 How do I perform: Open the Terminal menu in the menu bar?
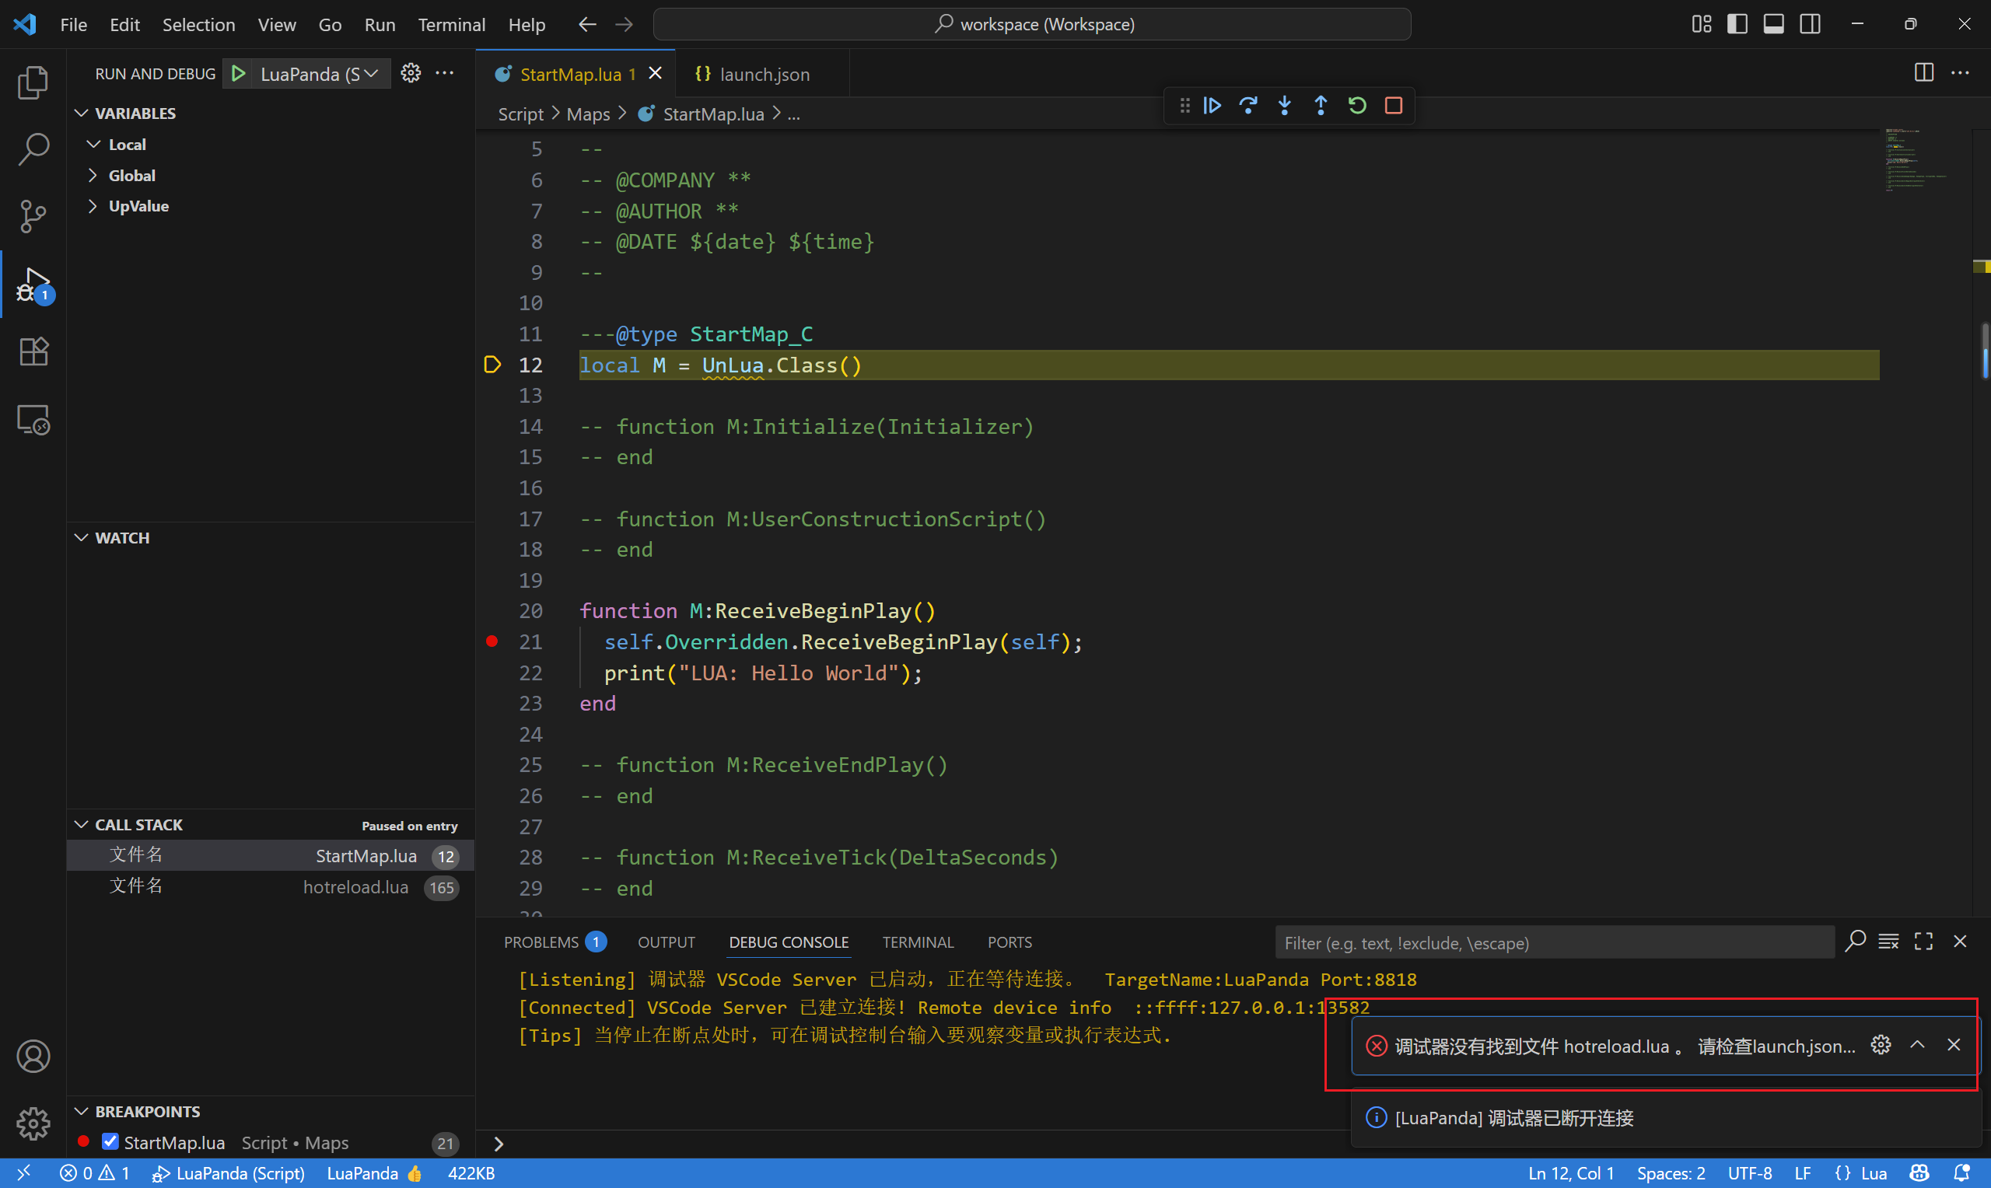(451, 25)
